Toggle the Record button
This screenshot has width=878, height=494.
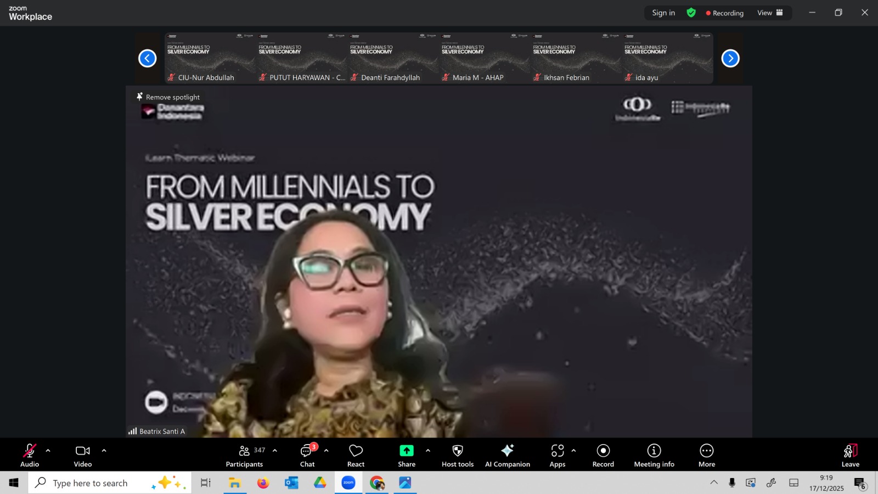click(x=603, y=456)
